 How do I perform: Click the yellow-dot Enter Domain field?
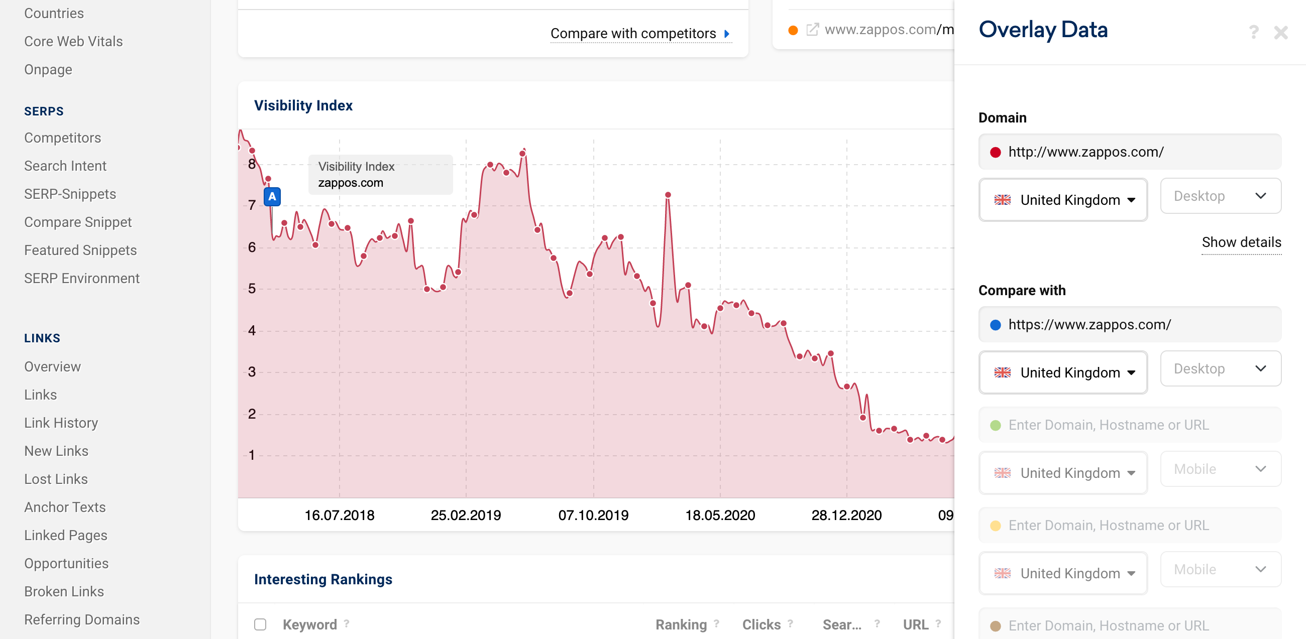[1130, 526]
